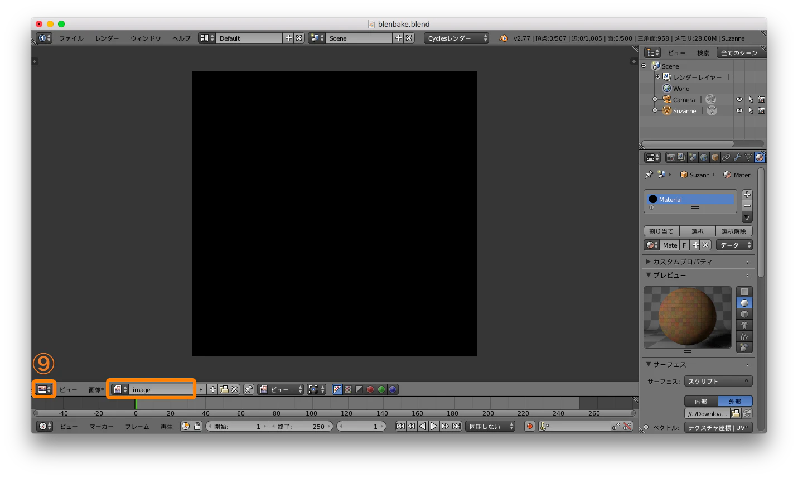Image resolution: width=798 pixels, height=478 pixels.
Task: Expand the Suzanne tree item
Action: 655,110
